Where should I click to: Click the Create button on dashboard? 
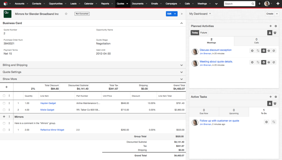(269, 14)
